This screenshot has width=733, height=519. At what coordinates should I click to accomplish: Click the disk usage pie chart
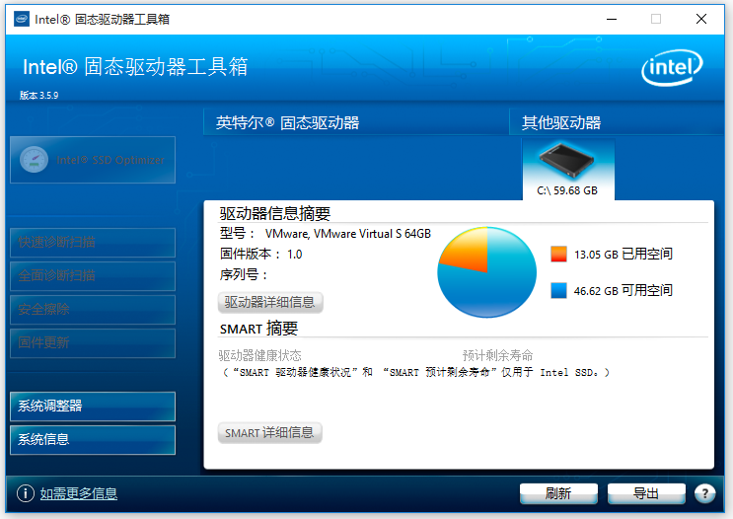coord(486,272)
